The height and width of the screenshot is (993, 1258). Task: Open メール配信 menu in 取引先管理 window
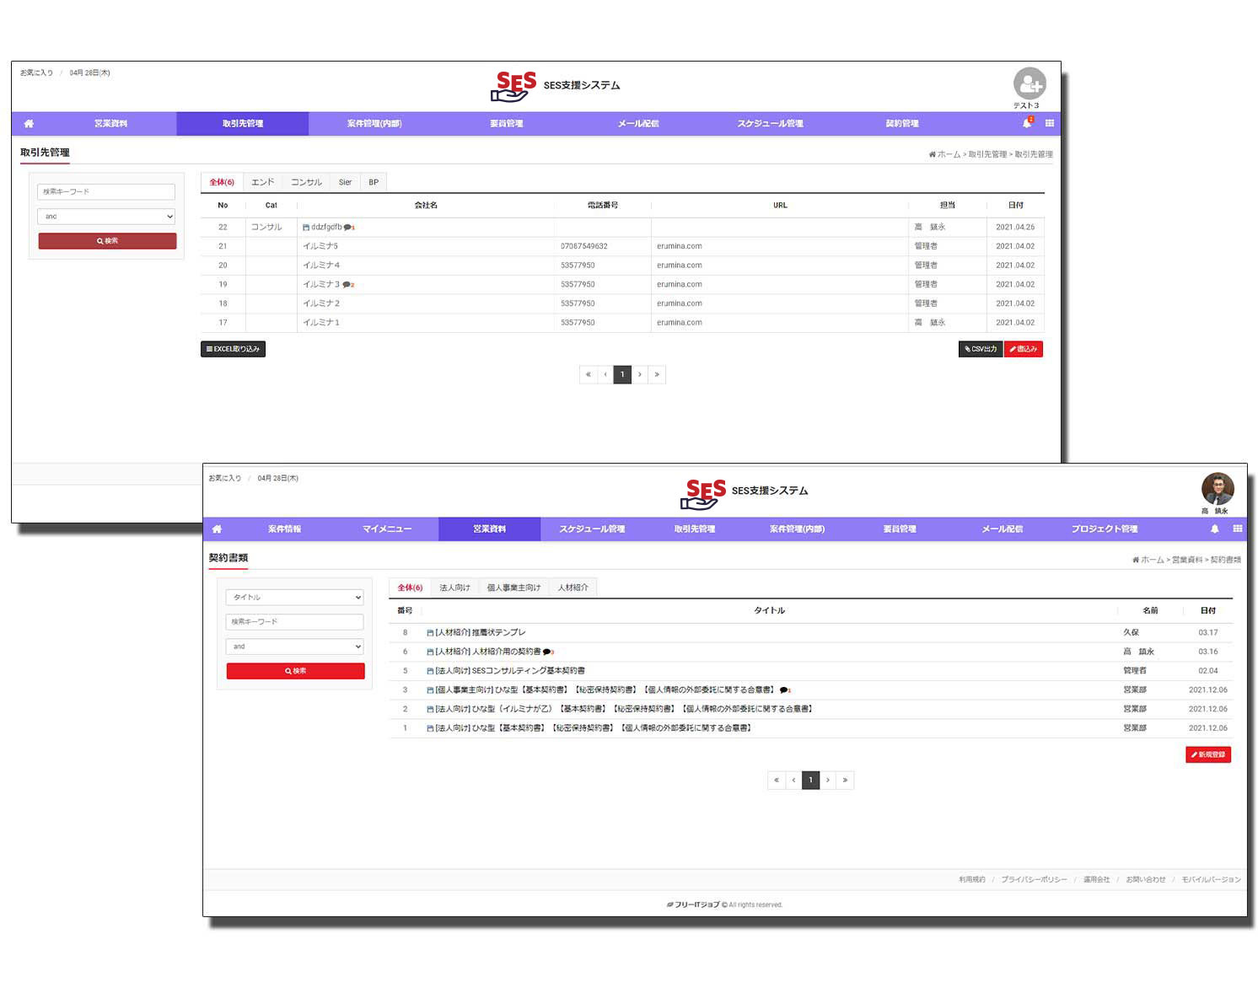point(637,124)
